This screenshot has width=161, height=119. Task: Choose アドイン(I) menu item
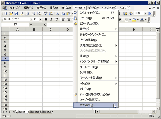tap(96, 89)
